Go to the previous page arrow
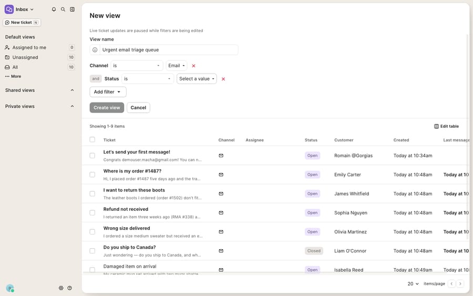Viewport: 473px width, 296px height. [451, 283]
